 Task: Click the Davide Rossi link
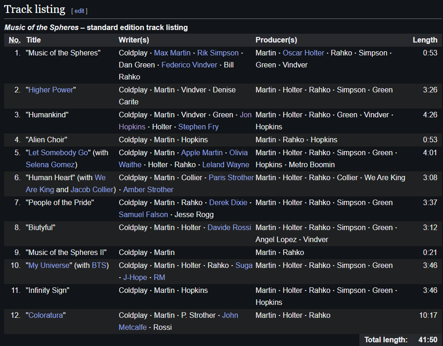coord(229,227)
